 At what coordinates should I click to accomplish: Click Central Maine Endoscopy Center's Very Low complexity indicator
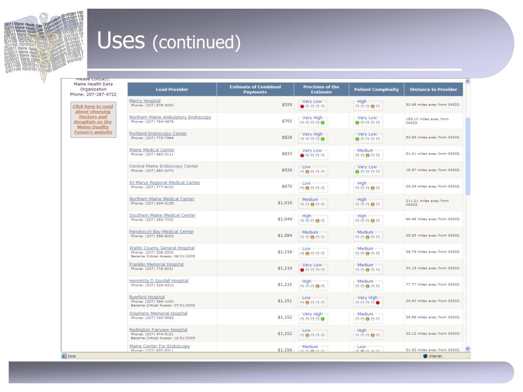368,169
